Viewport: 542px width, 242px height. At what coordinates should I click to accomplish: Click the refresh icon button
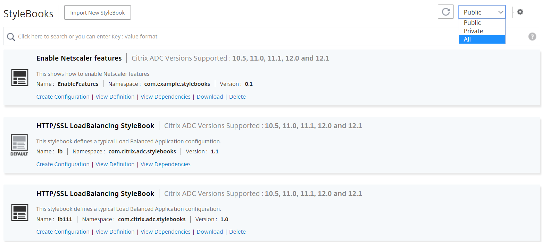point(446,12)
